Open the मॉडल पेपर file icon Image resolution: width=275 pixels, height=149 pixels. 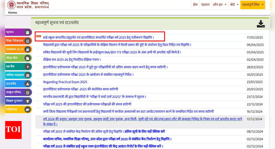[28, 58]
